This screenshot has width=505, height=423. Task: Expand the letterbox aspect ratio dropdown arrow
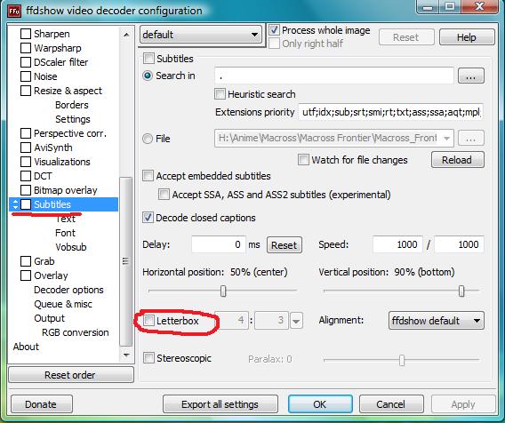tap(296, 321)
